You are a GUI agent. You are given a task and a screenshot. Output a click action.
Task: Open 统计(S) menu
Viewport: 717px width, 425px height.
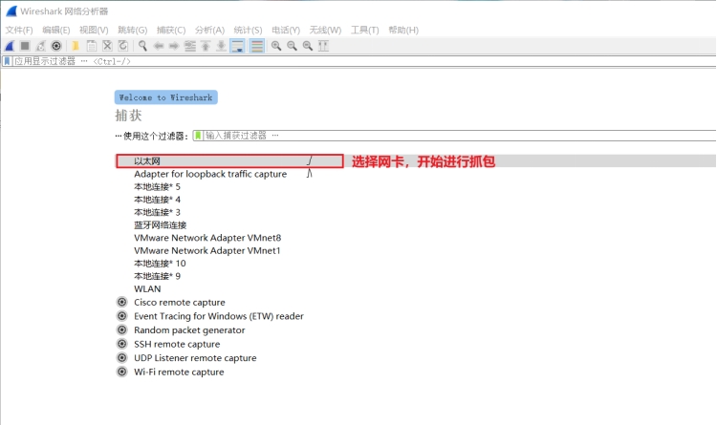pos(248,31)
